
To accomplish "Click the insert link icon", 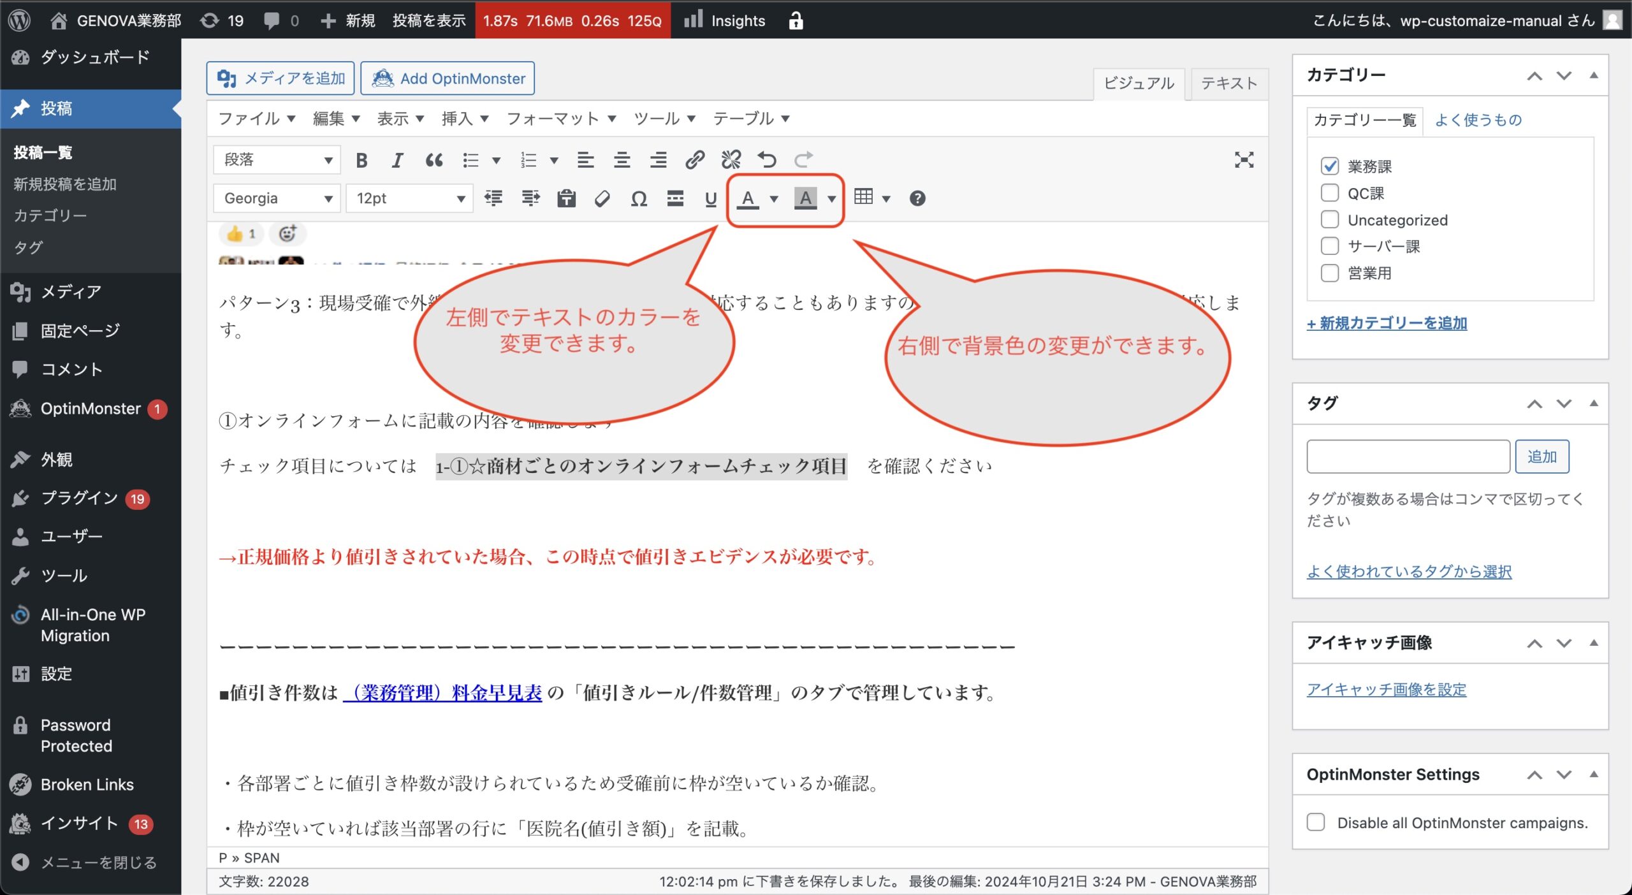I will pyautogui.click(x=694, y=160).
